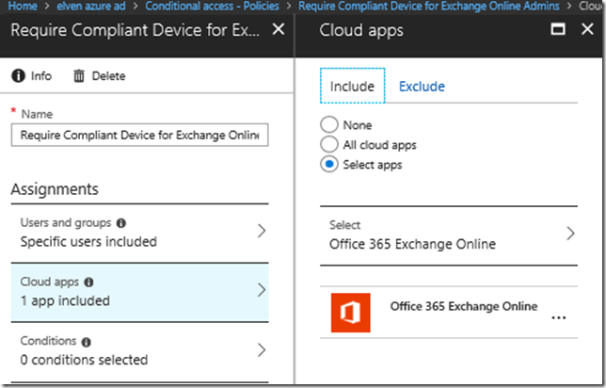Click the Office 365 Exchange Online app logo
606x388 pixels.
tap(351, 313)
